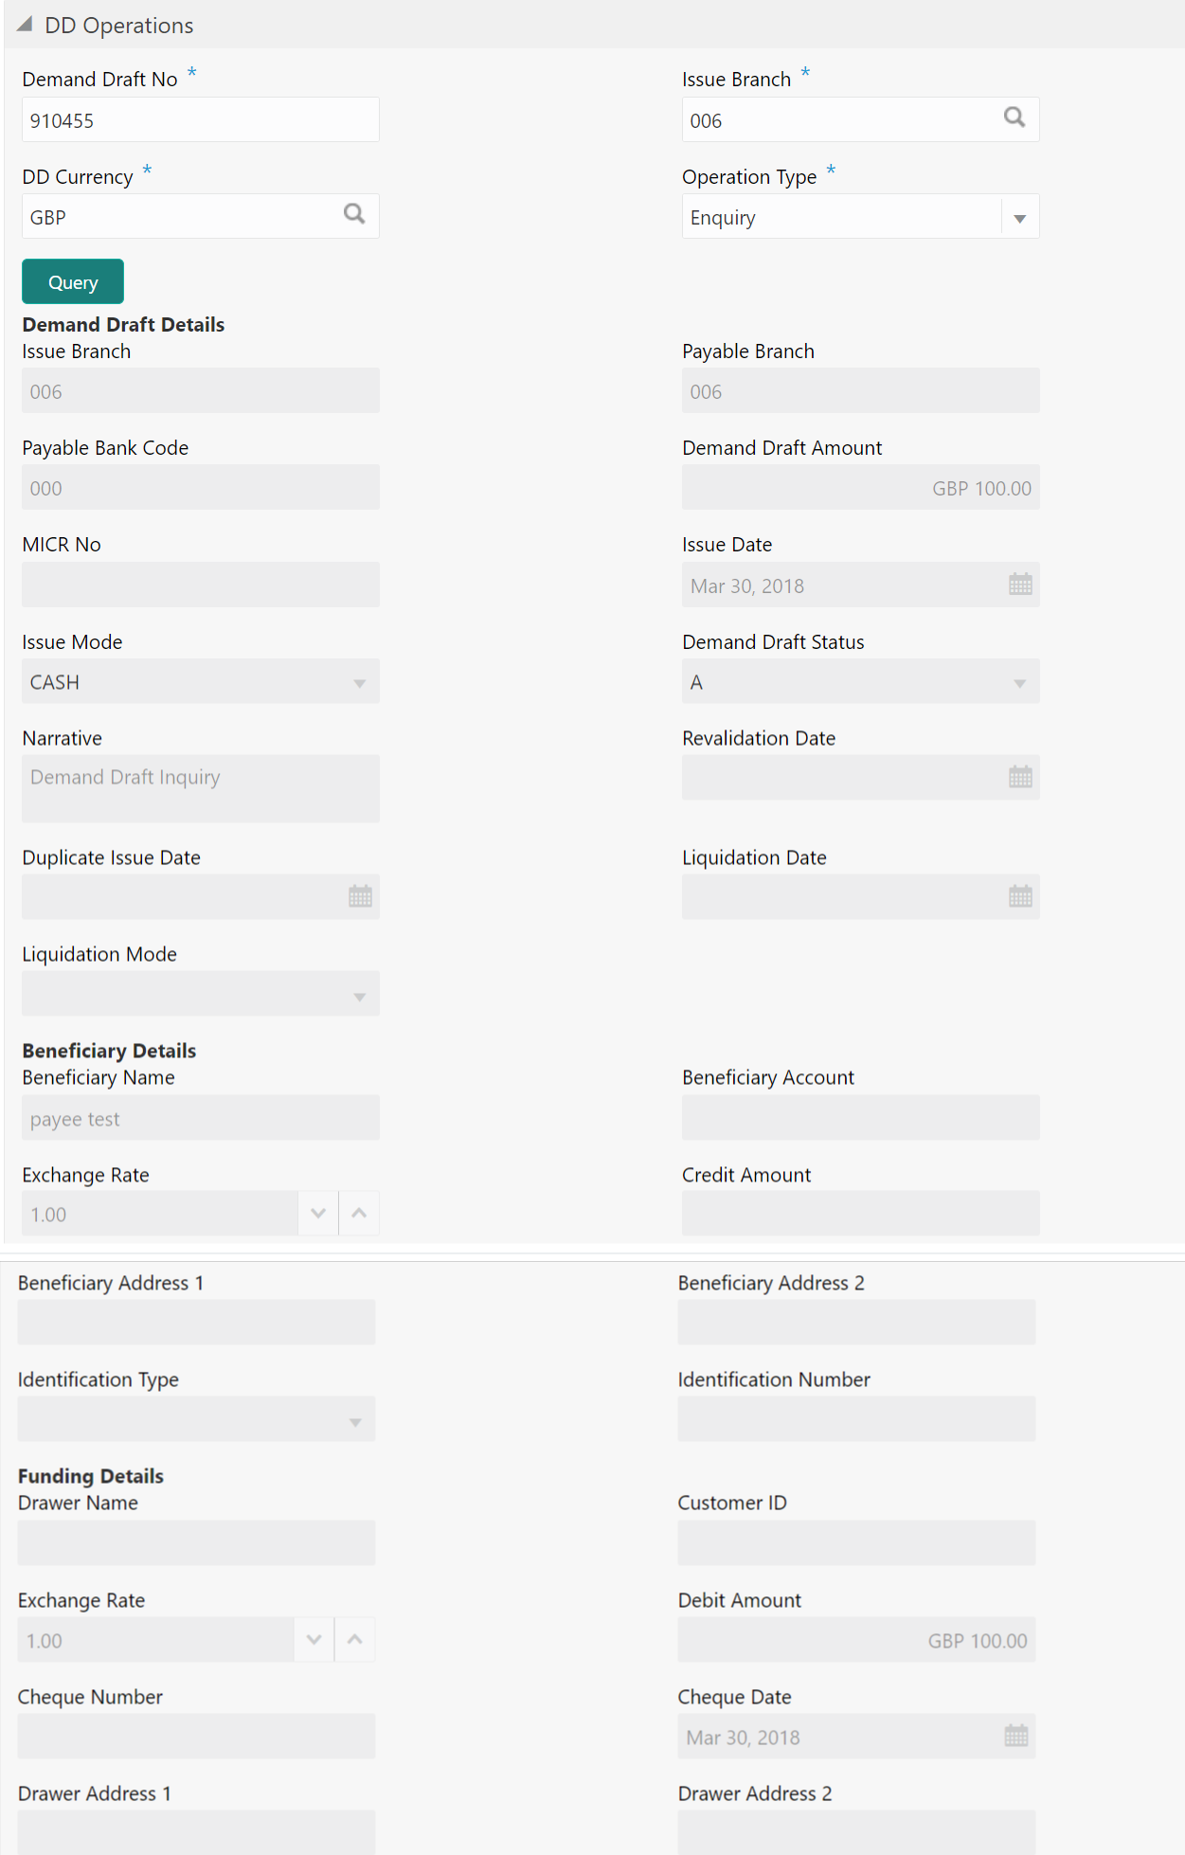Open the Revalidation Date calendar picker
The height and width of the screenshot is (1855, 1185).
(x=1020, y=778)
